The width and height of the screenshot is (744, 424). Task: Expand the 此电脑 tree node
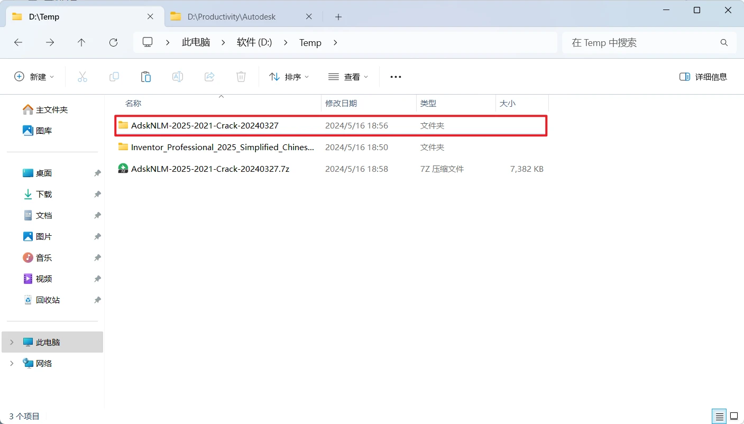pyautogui.click(x=12, y=342)
